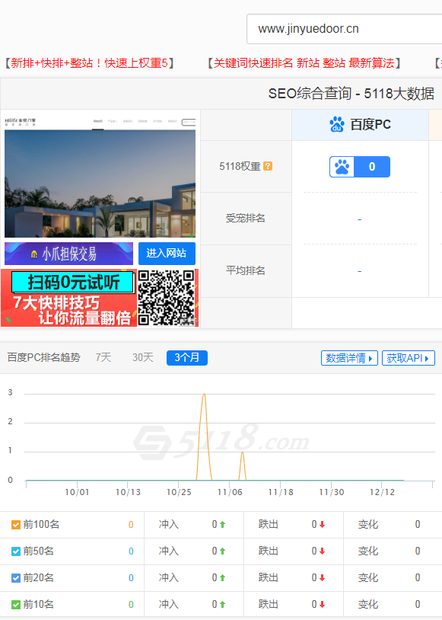This screenshot has height=620, width=442.
Task: Click the 获取API button
Action: [x=408, y=358]
